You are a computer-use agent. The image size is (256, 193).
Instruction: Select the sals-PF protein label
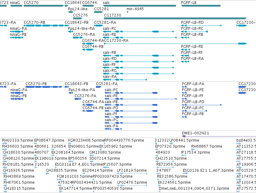(111, 114)
